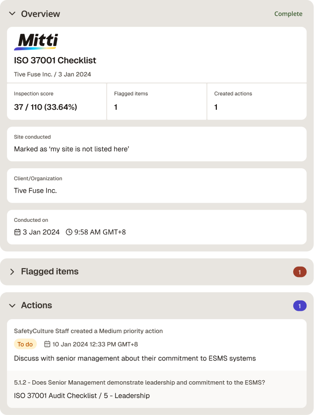Screen dimensions: 314x415
Task: Click the Mitti logo
Action: (x=36, y=42)
